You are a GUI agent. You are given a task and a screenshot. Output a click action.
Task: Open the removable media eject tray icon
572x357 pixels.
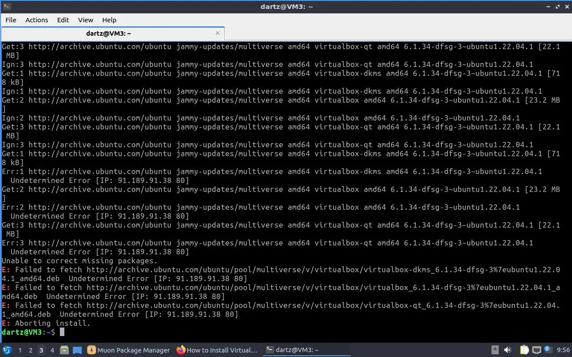tap(495, 350)
